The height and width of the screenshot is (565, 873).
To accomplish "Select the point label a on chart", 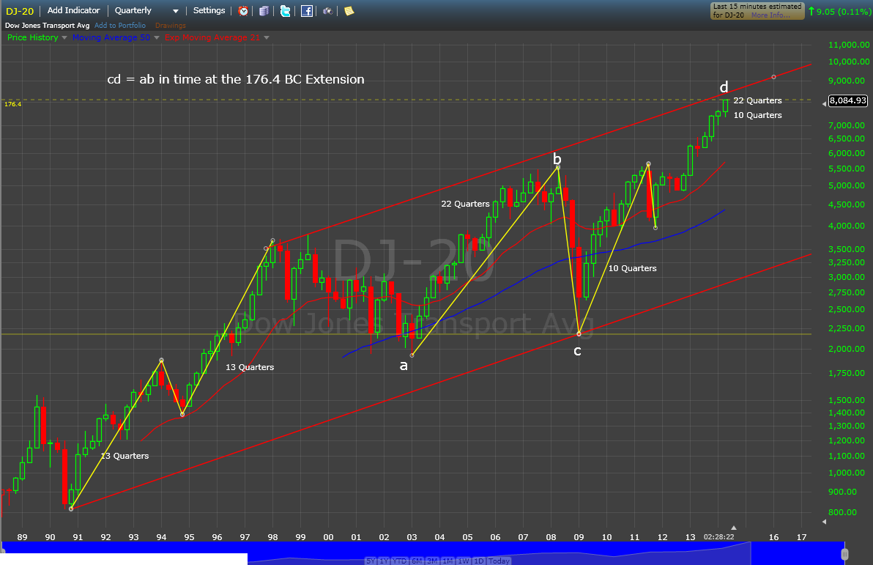I will pyautogui.click(x=404, y=366).
